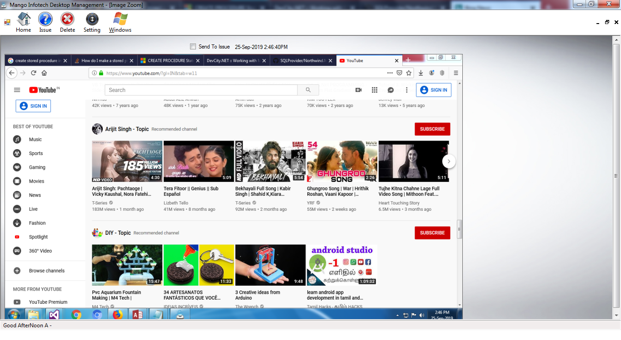This screenshot has height=340, width=621.
Task: Click SIGN IN button in header
Action: (434, 90)
